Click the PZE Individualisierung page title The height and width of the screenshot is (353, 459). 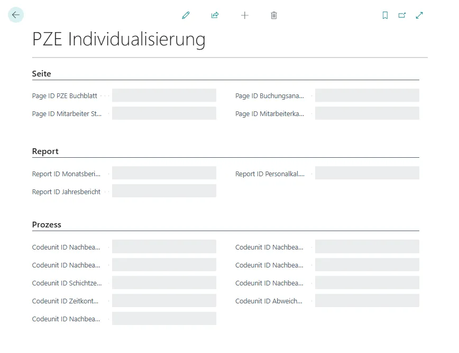[120, 39]
